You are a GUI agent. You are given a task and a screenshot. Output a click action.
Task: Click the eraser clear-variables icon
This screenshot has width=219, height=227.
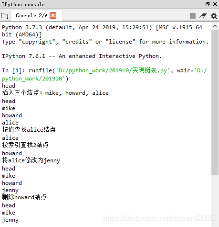coord(203,16)
